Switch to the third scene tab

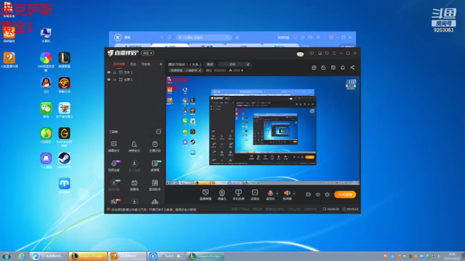146,64
